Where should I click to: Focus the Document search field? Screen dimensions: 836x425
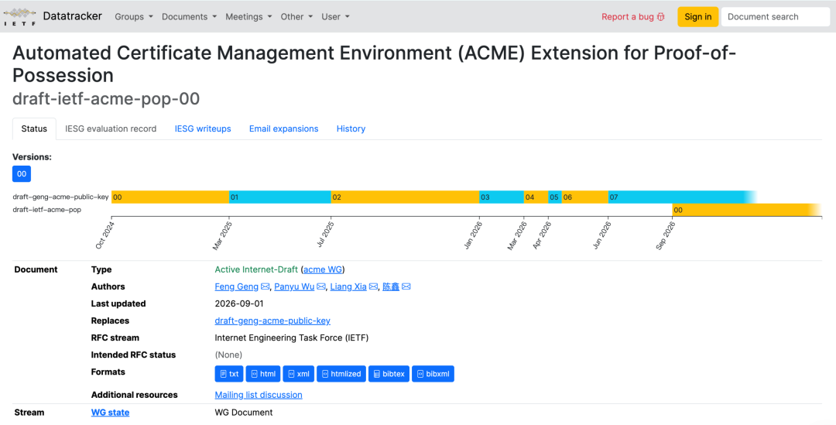click(776, 16)
